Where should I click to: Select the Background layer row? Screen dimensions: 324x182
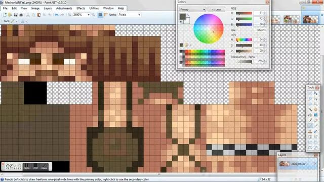pyautogui.click(x=298, y=164)
